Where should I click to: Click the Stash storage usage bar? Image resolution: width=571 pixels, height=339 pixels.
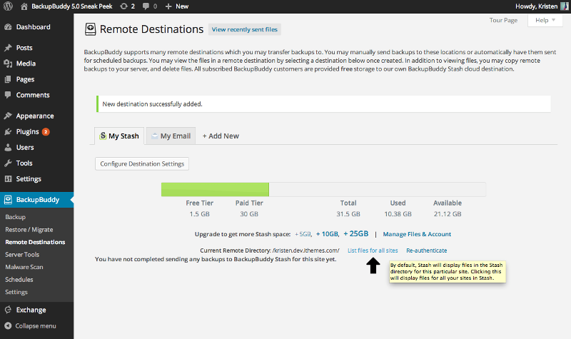pyautogui.click(x=323, y=189)
